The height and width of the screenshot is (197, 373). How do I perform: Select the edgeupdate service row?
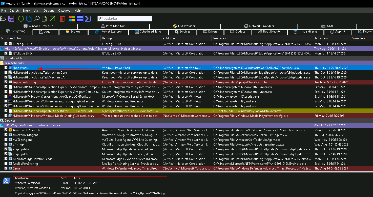186,149
